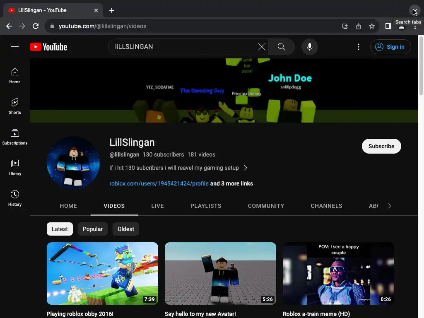Start voice search with microphone

tap(310, 47)
